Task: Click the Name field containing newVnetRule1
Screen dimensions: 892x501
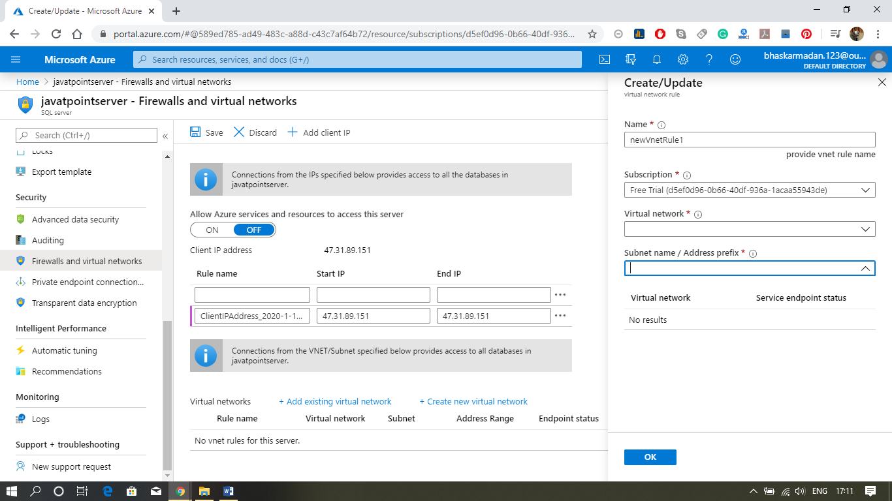Action: [750, 140]
